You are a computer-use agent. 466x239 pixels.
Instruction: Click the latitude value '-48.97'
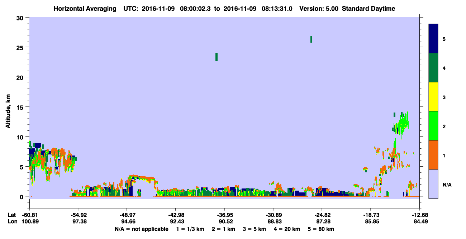(127, 215)
